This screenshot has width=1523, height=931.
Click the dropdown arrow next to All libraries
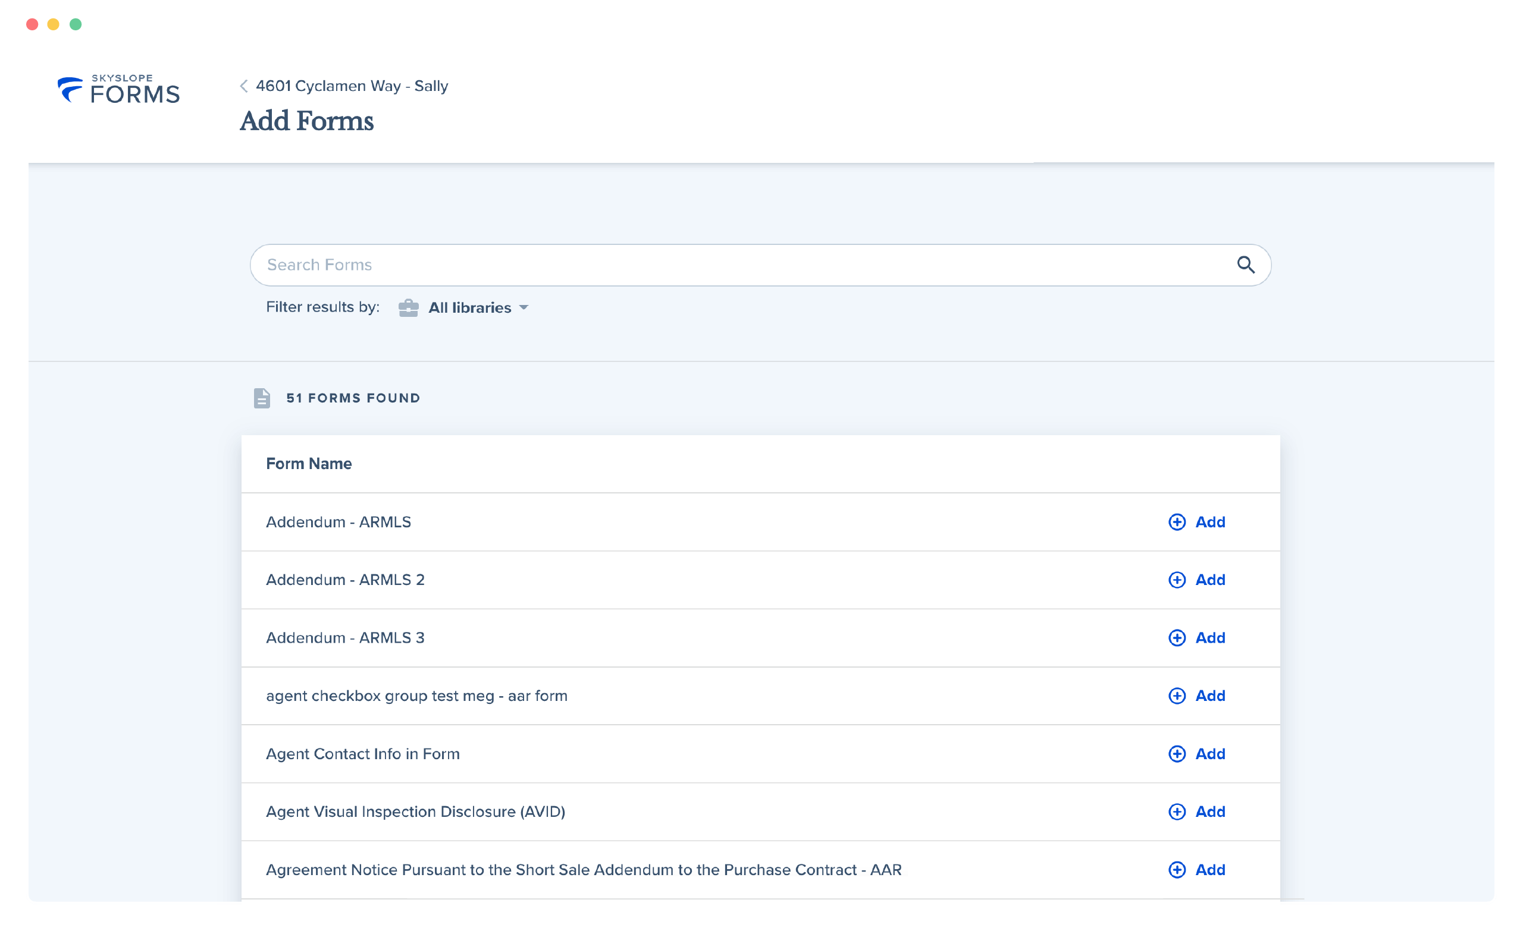click(x=524, y=307)
